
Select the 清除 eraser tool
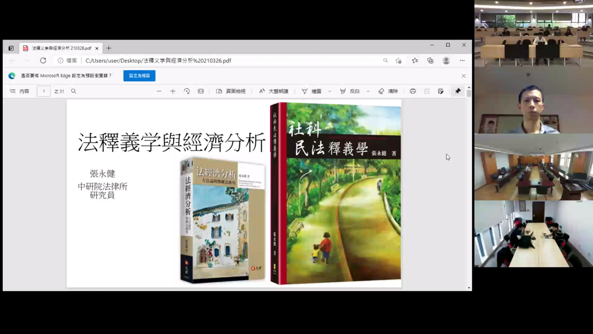tap(388, 91)
